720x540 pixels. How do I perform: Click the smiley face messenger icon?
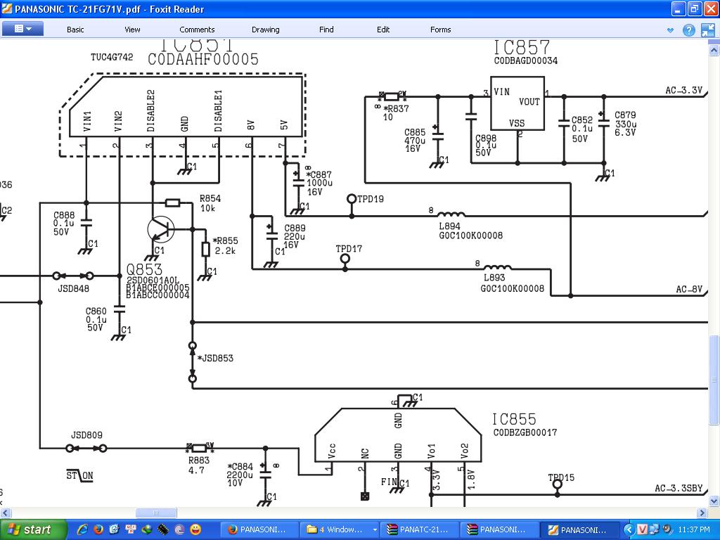(195, 529)
